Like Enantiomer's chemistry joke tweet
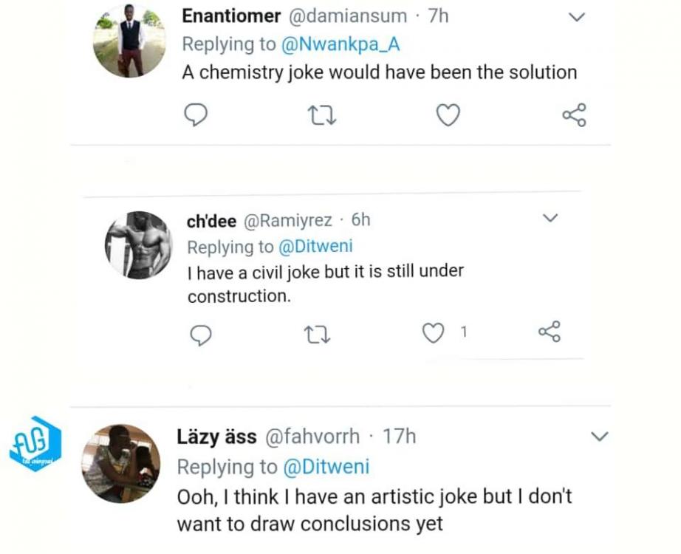The width and height of the screenshot is (681, 554). 448,115
